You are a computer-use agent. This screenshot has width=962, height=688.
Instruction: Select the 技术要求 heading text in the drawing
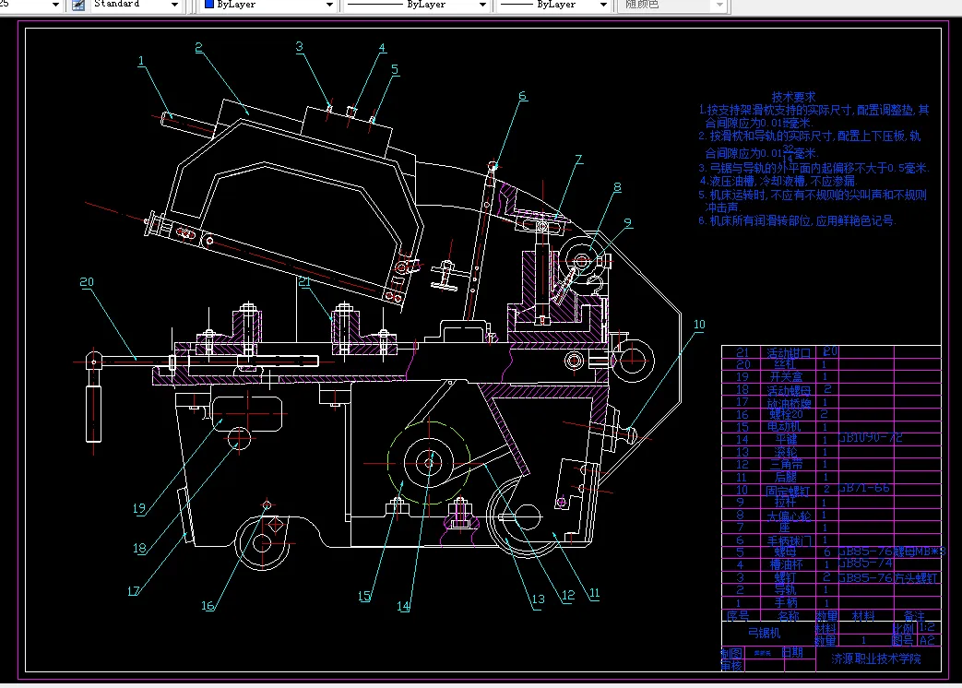point(793,97)
